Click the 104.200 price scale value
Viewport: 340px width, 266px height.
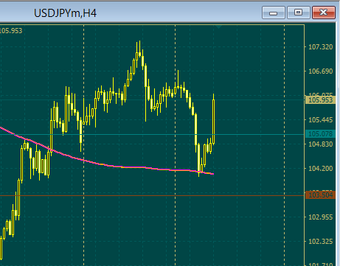(x=320, y=169)
